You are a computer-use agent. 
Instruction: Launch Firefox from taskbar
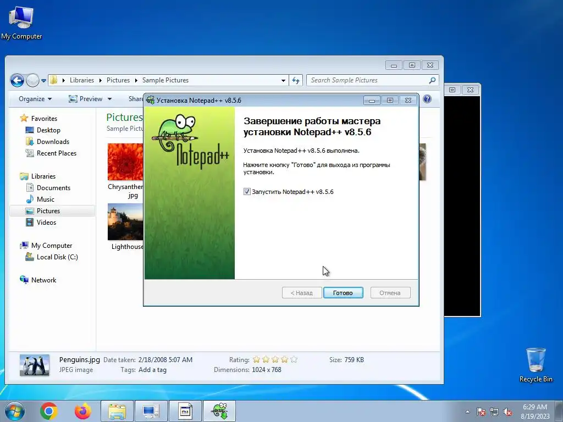click(x=83, y=411)
